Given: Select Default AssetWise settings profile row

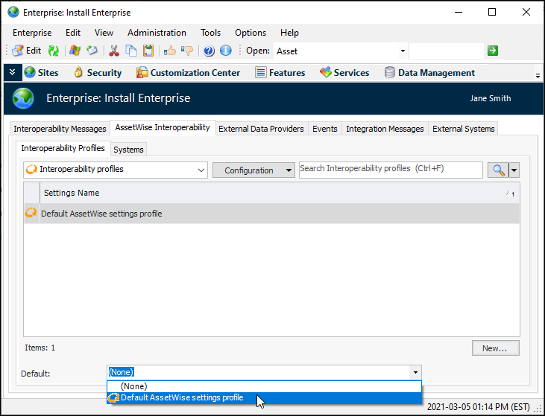Looking at the screenshot, I should (272, 214).
